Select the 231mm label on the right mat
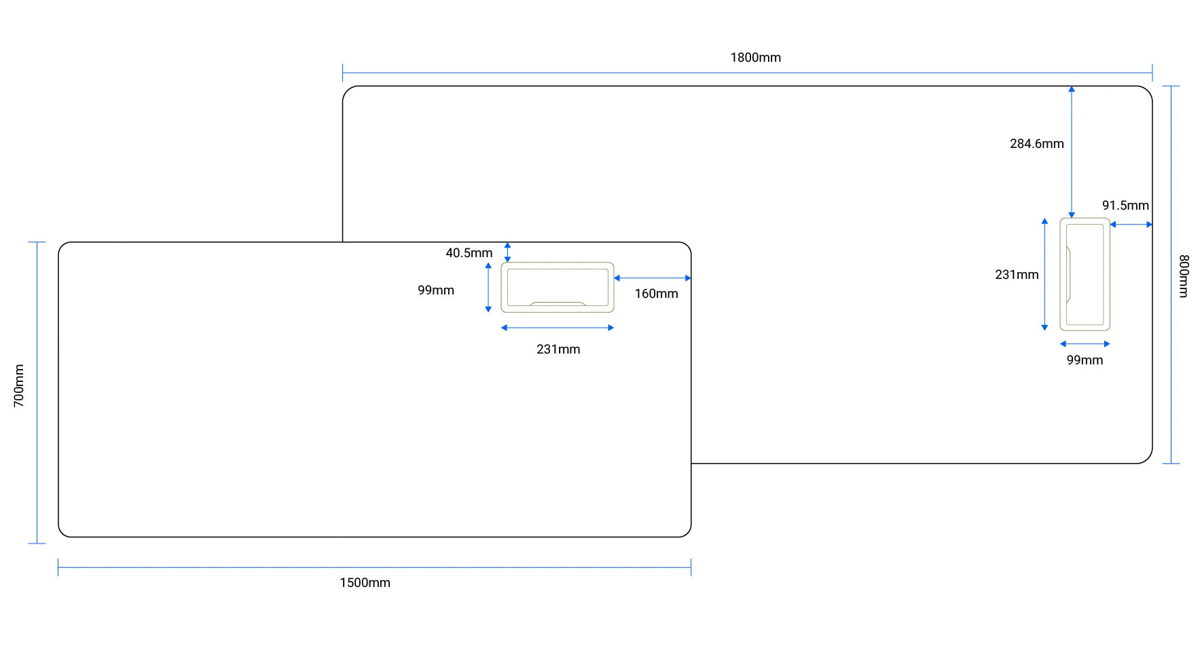Viewport: 1202px width, 648px height. pos(1017,275)
